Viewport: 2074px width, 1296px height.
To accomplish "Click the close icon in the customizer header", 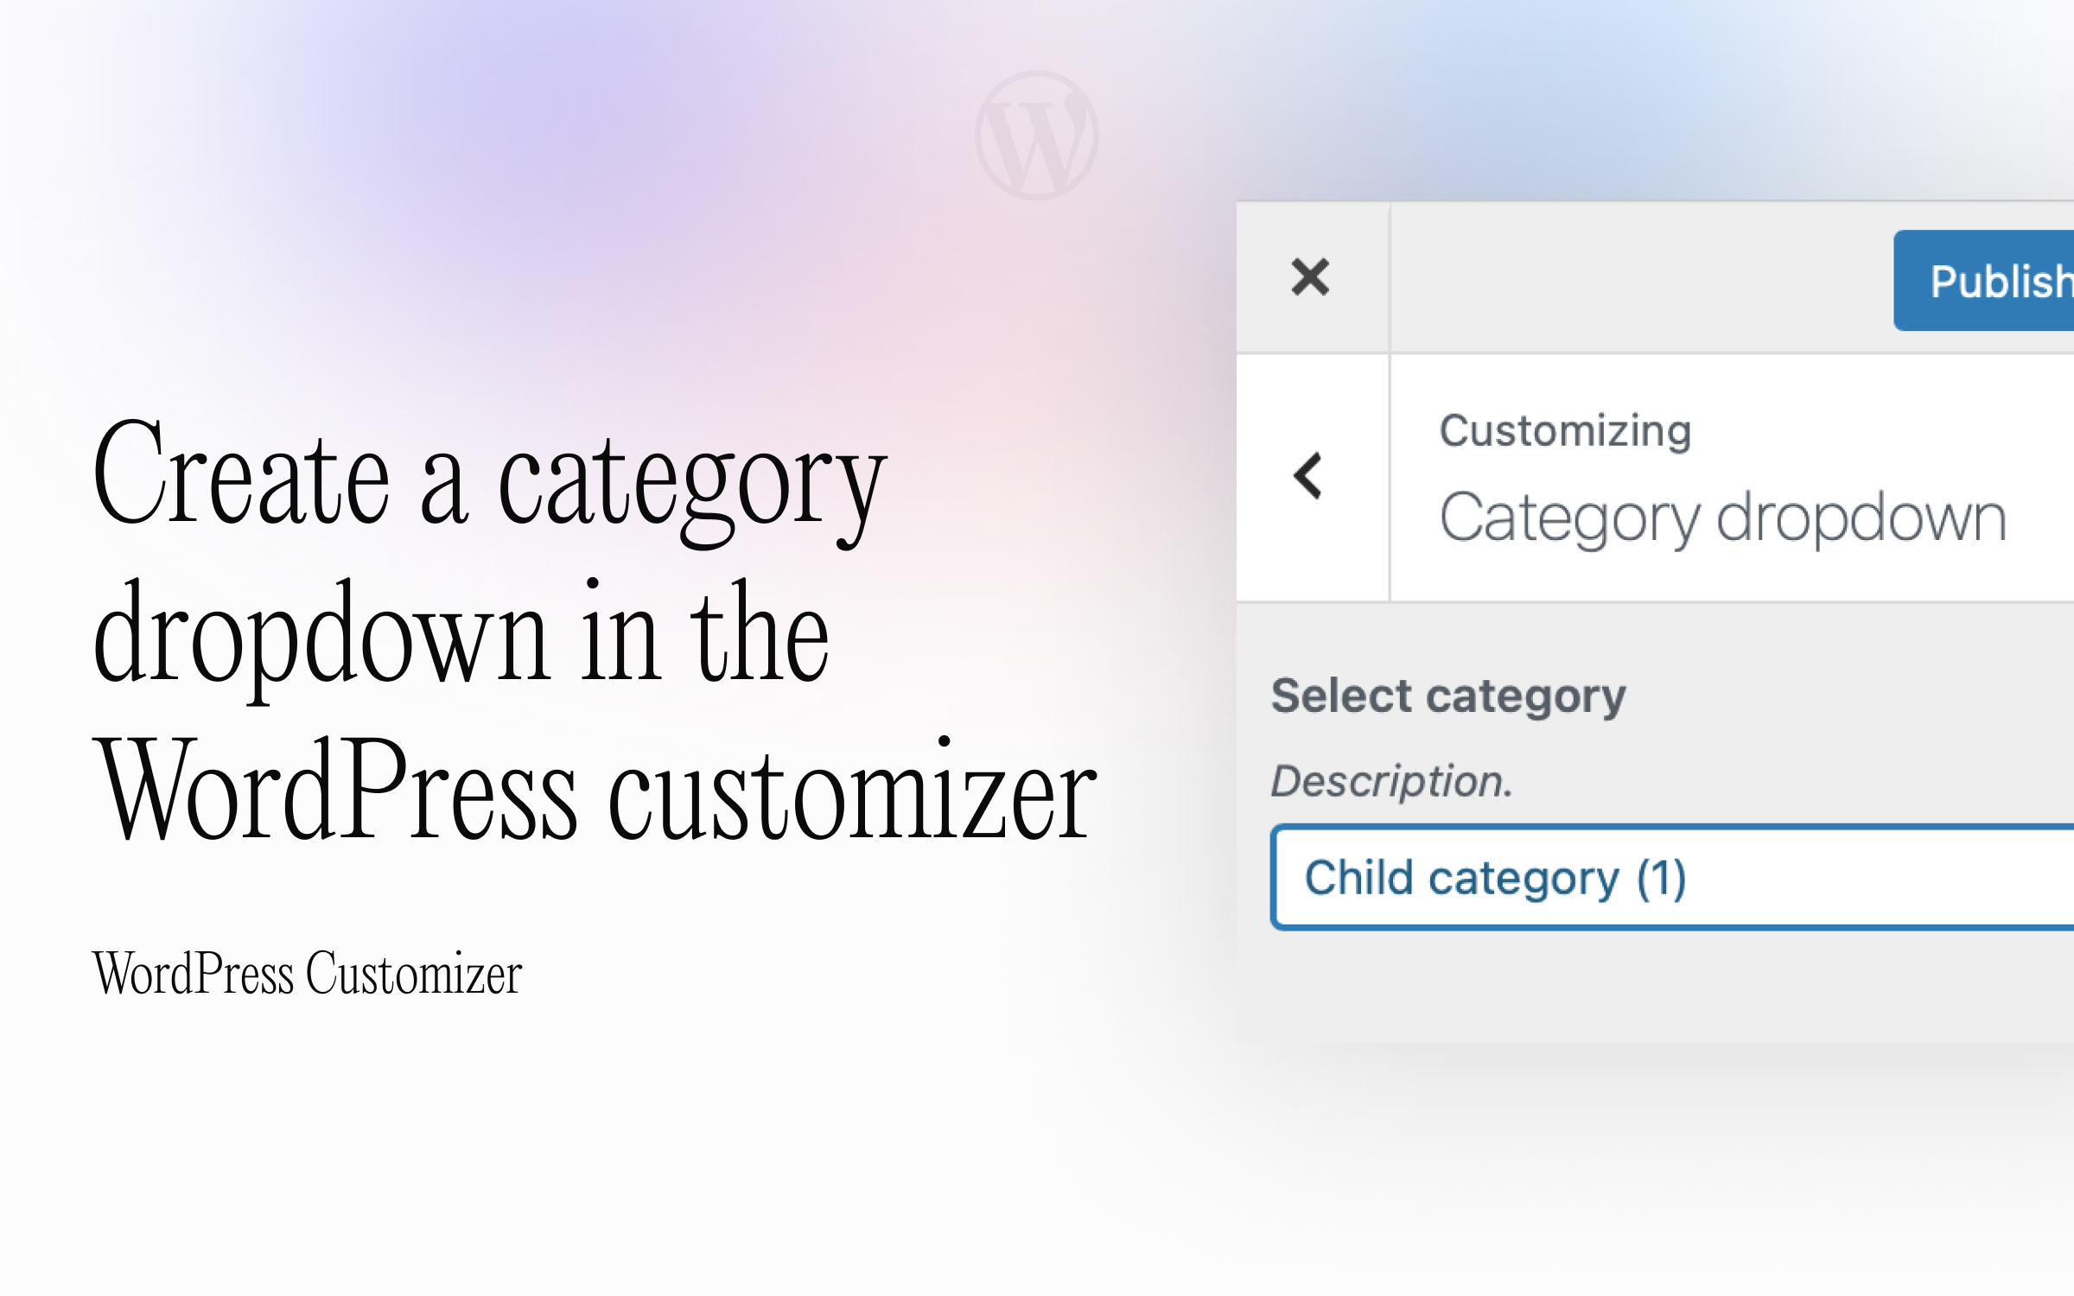I will tap(1310, 276).
